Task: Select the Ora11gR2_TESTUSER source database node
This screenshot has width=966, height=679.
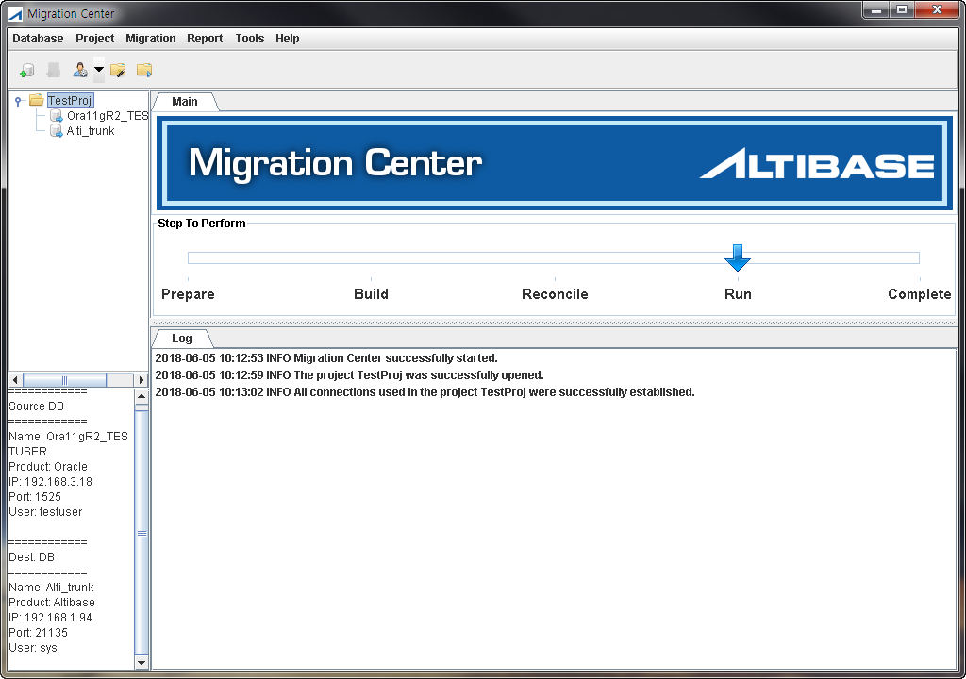Action: click(x=107, y=116)
